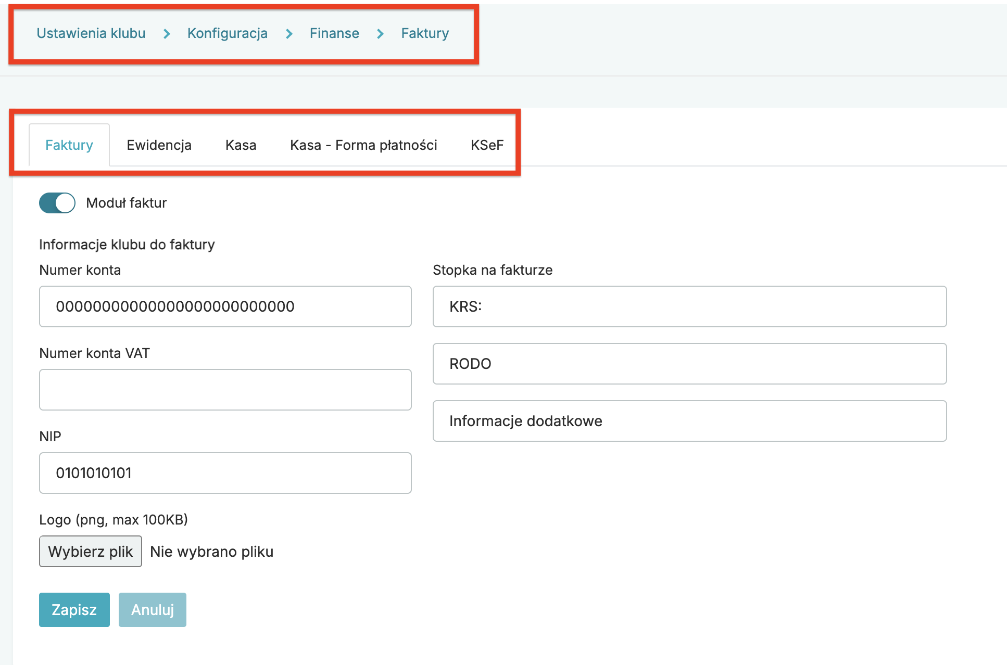
Task: Switch to Kasa - Forma płatności tab
Action: 363,145
